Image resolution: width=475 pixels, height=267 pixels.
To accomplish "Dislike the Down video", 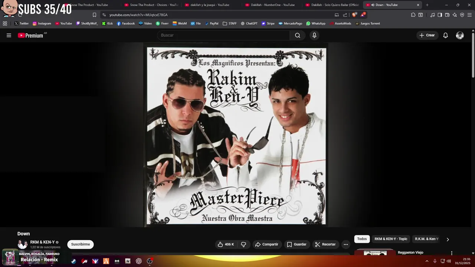I will click(243, 244).
